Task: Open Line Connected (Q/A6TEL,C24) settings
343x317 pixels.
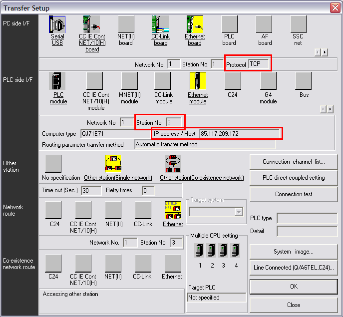Action: (294, 268)
